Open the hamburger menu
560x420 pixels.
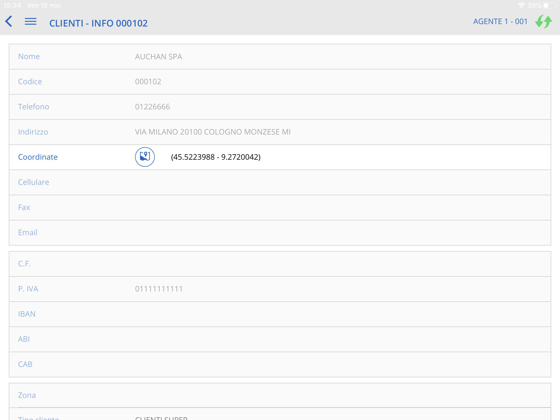[31, 22]
